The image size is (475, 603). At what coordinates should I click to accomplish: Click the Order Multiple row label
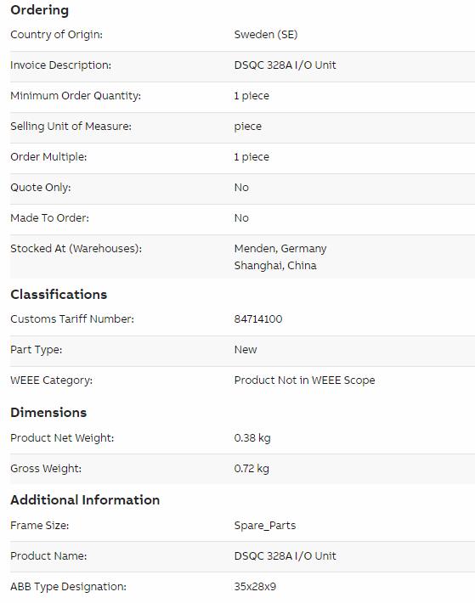pos(48,157)
